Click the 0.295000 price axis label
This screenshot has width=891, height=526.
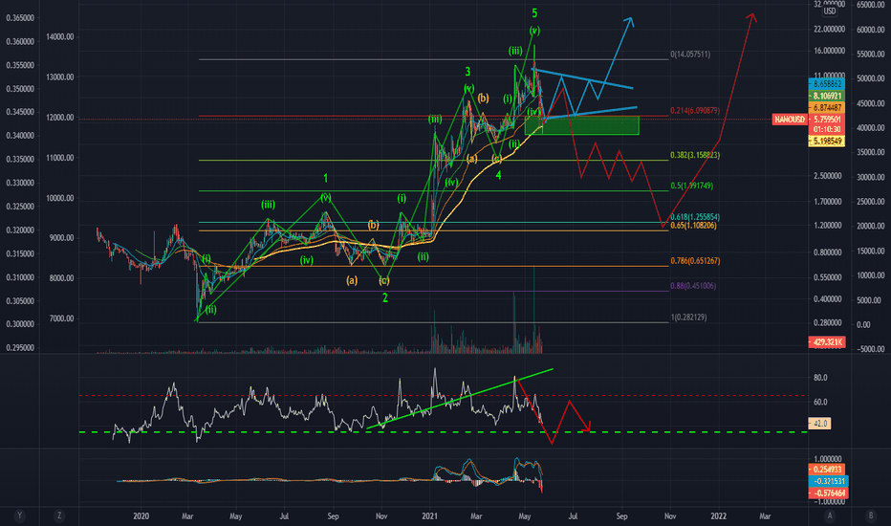pyautogui.click(x=20, y=348)
